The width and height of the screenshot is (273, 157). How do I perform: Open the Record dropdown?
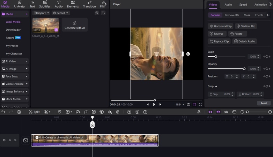click(x=61, y=13)
